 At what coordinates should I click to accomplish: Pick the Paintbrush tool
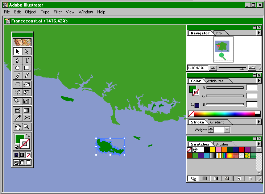click(17, 76)
